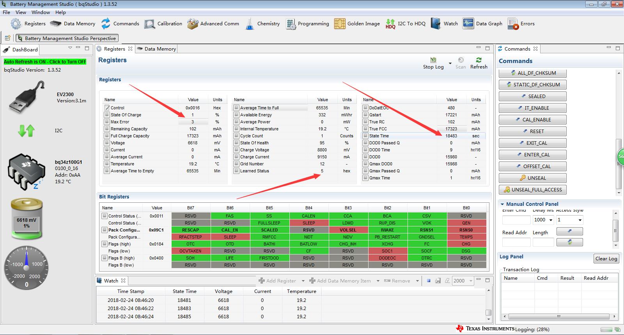Screen dimensions: 624x335
Task: Click the CAL_ENABLE command button
Action: point(532,119)
